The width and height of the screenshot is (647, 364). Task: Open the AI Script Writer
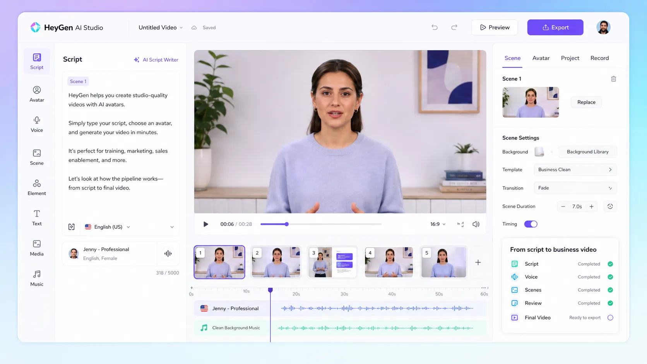[156, 60]
